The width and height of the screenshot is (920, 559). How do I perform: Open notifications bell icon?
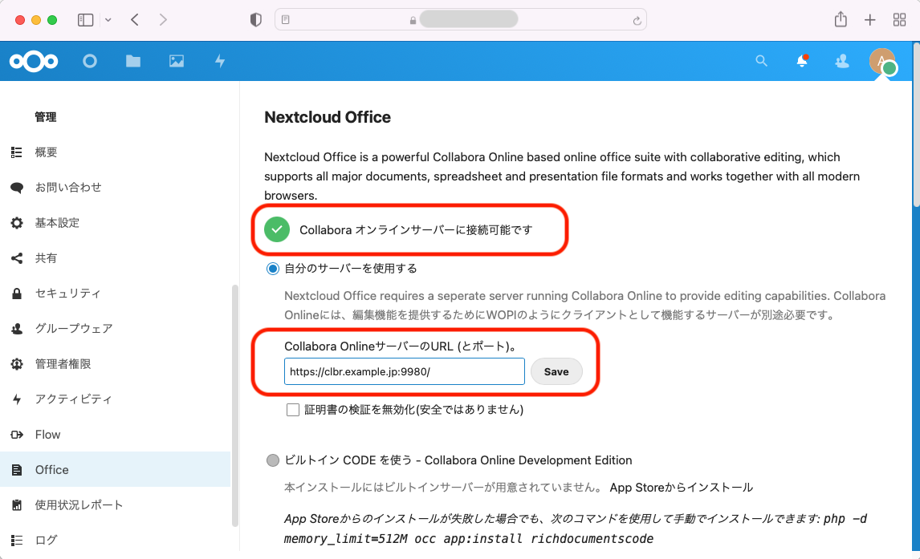[x=801, y=61]
